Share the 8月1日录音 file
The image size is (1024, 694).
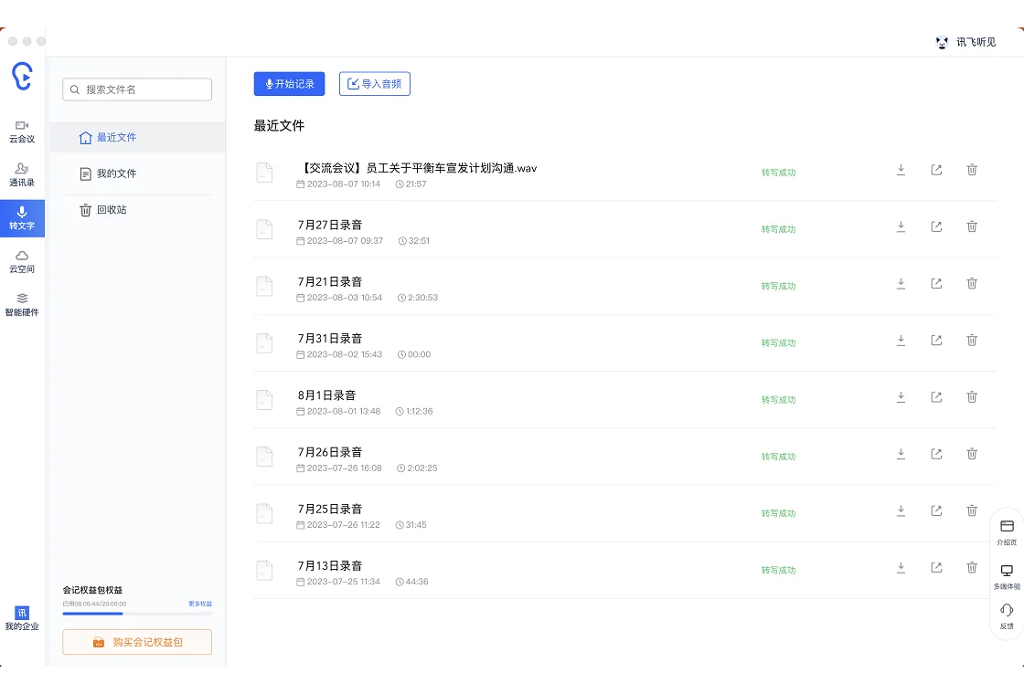click(936, 396)
